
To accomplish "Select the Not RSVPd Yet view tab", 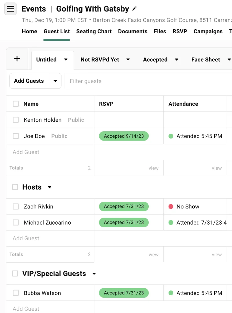I will pyautogui.click(x=100, y=59).
